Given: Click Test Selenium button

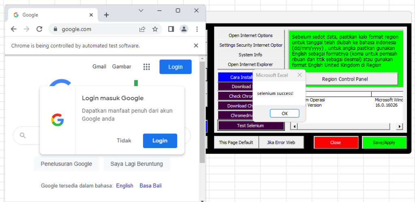Looking at the screenshot, I should coord(250,125).
